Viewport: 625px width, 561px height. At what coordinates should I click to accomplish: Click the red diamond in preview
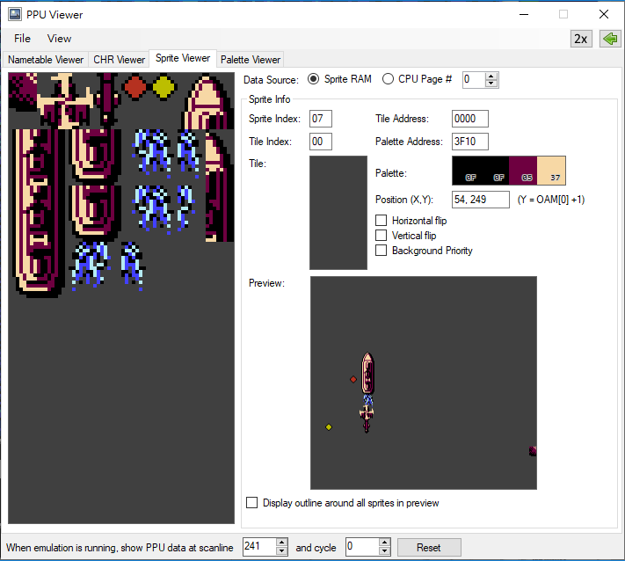click(353, 379)
